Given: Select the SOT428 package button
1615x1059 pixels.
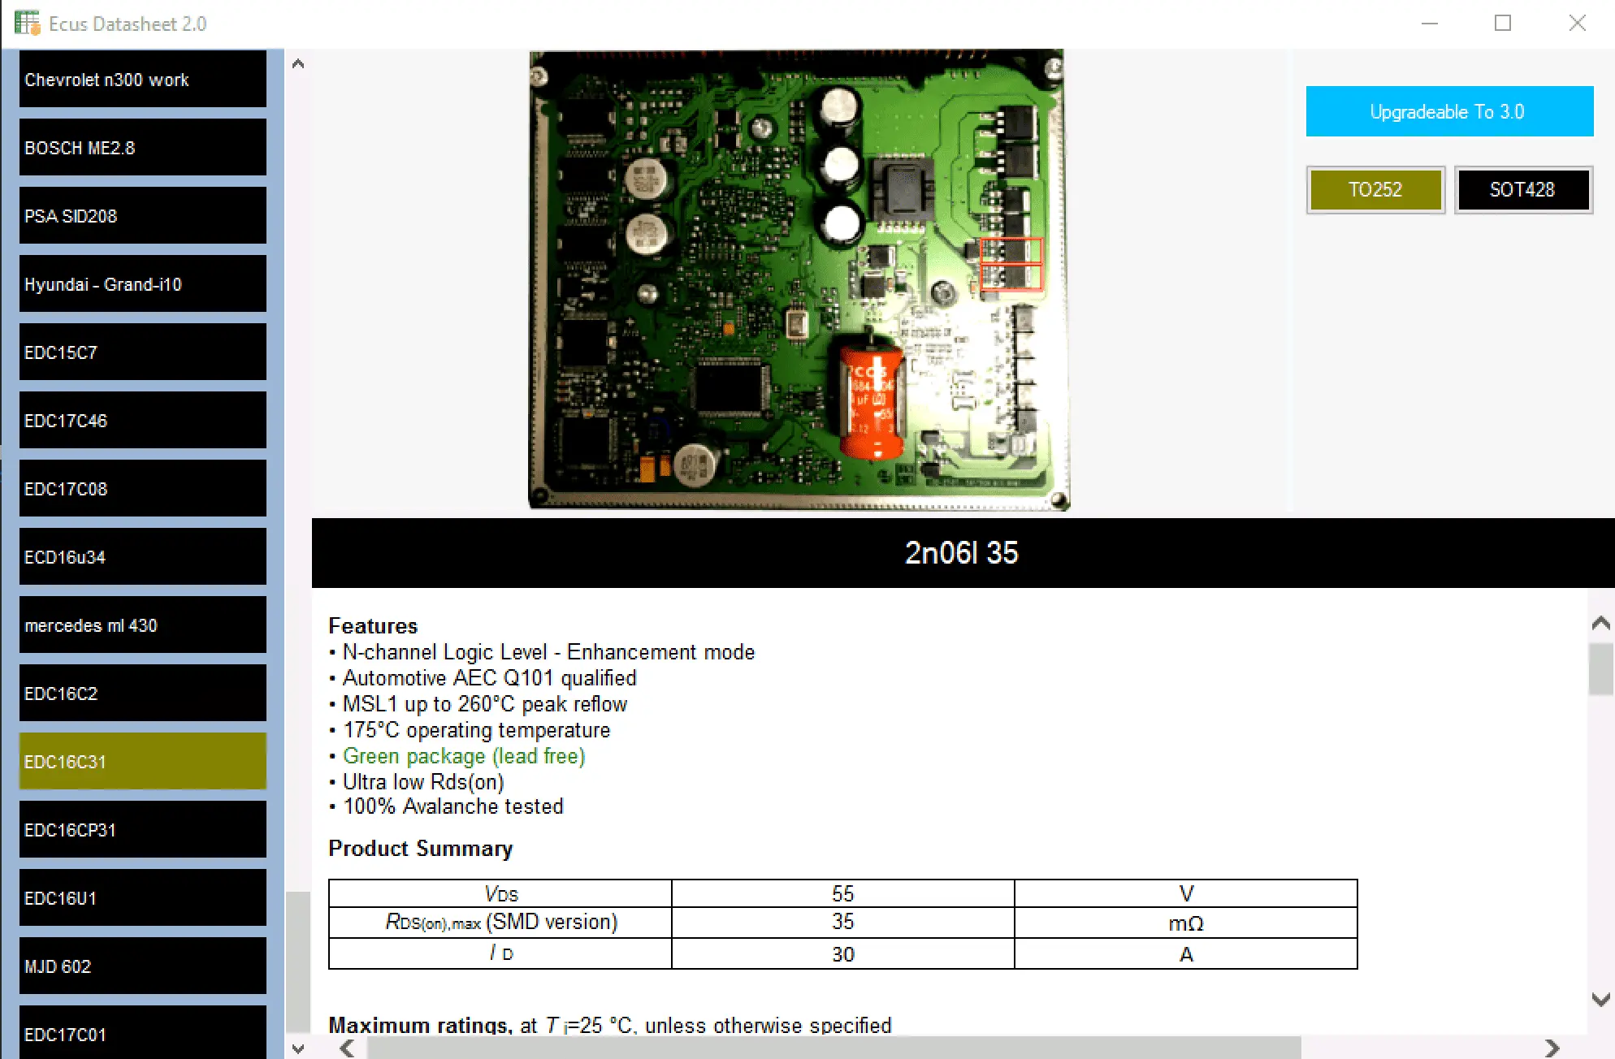Looking at the screenshot, I should tap(1522, 190).
